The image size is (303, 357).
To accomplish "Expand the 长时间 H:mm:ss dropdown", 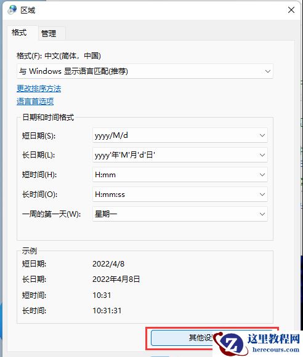I will point(180,195).
